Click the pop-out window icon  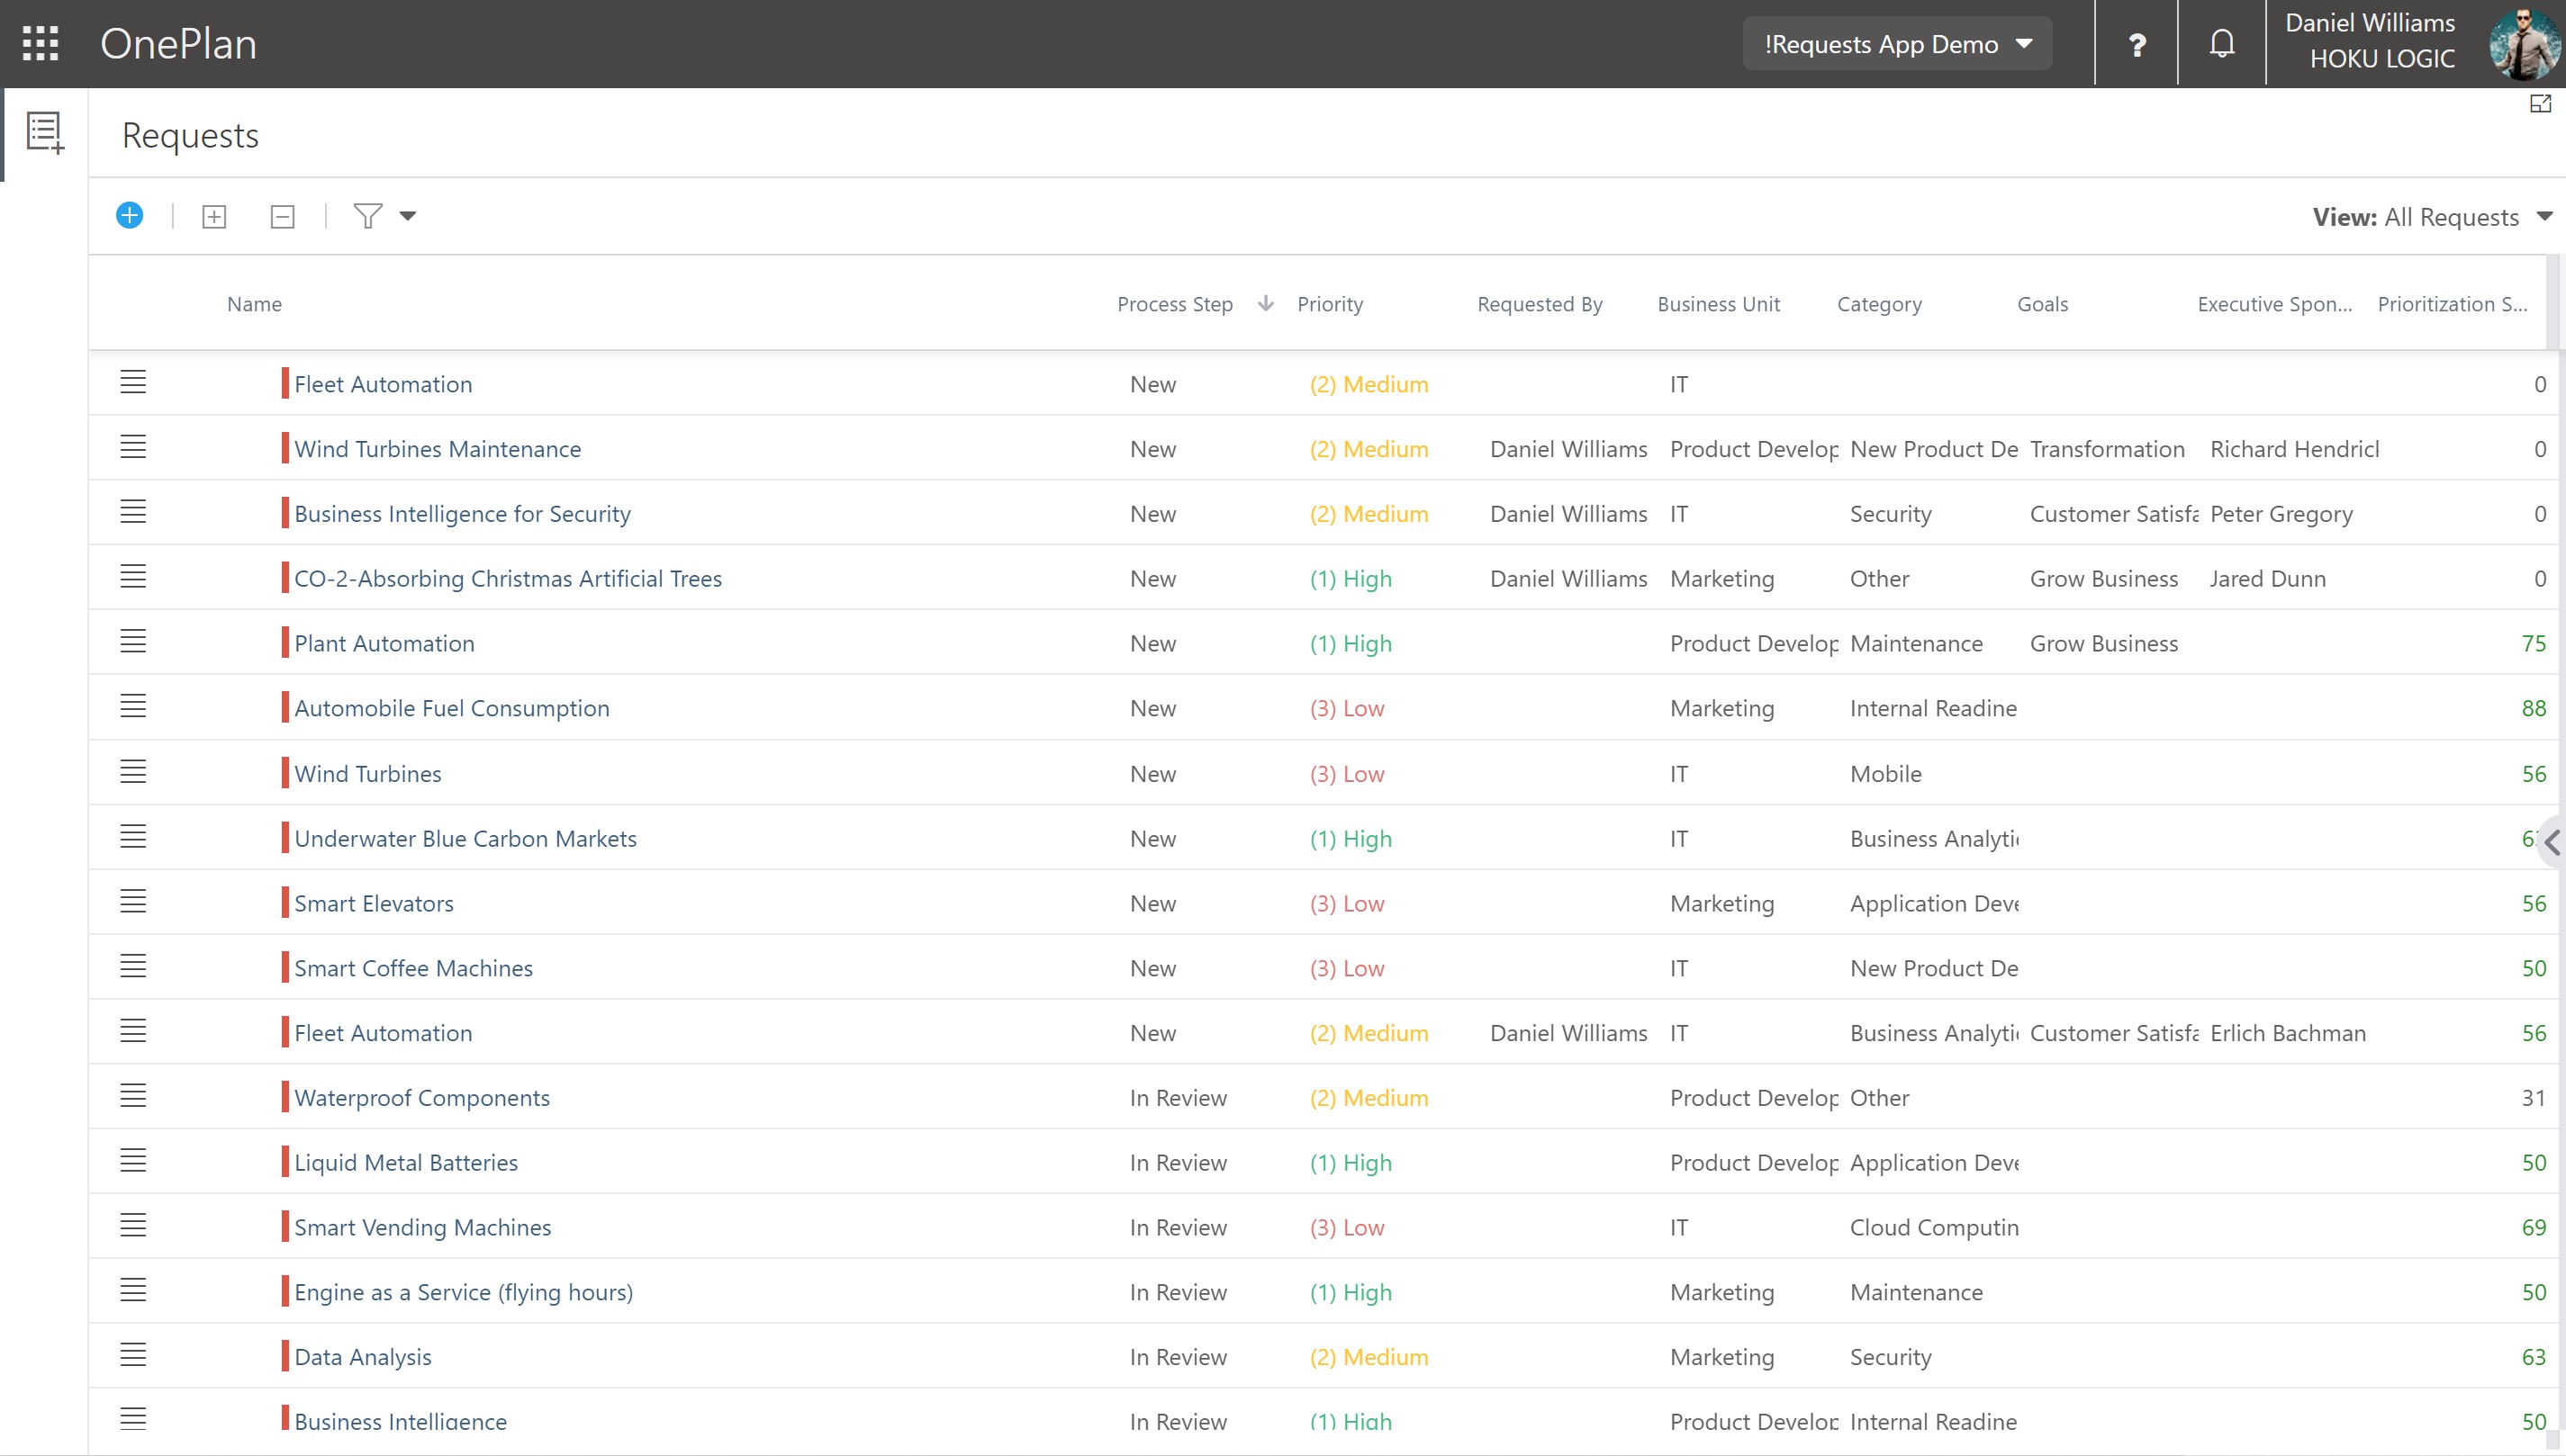[2540, 104]
